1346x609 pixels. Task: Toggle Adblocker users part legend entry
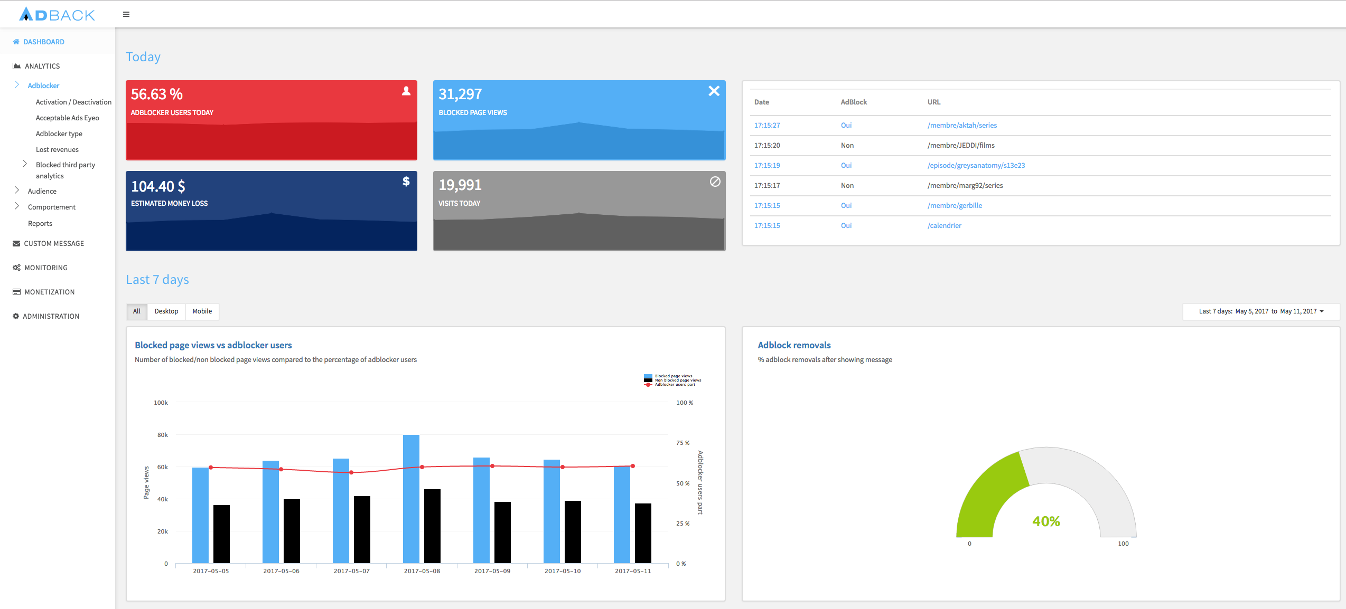pos(675,385)
